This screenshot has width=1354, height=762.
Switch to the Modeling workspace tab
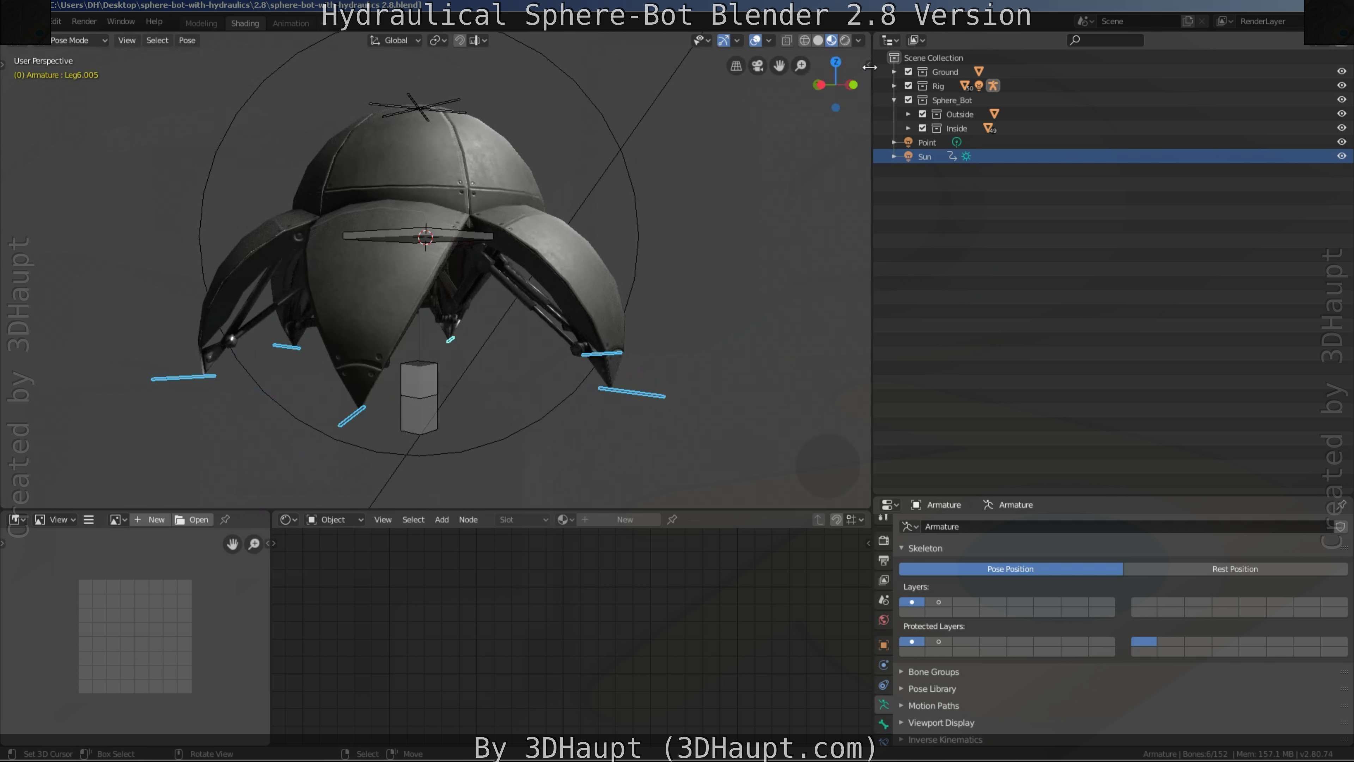click(x=201, y=23)
